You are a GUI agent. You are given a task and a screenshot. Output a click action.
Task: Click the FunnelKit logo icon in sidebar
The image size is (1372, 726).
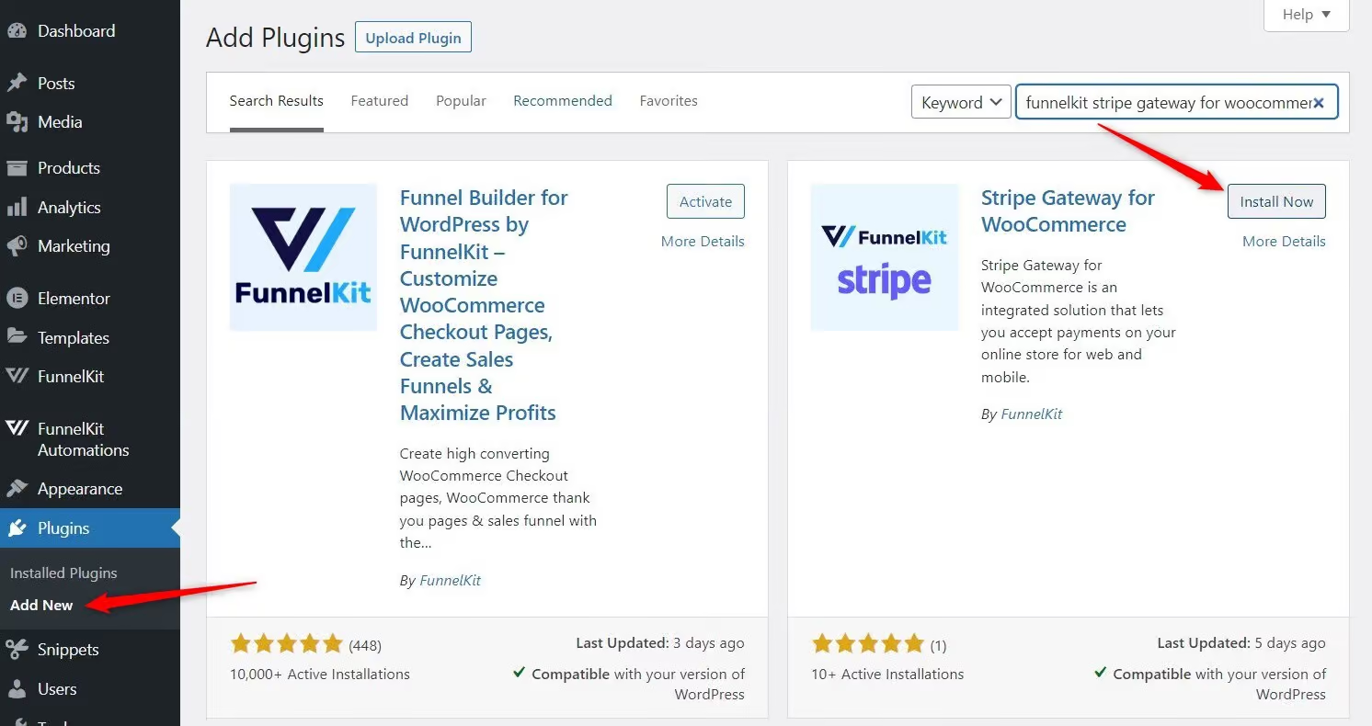pos(17,376)
